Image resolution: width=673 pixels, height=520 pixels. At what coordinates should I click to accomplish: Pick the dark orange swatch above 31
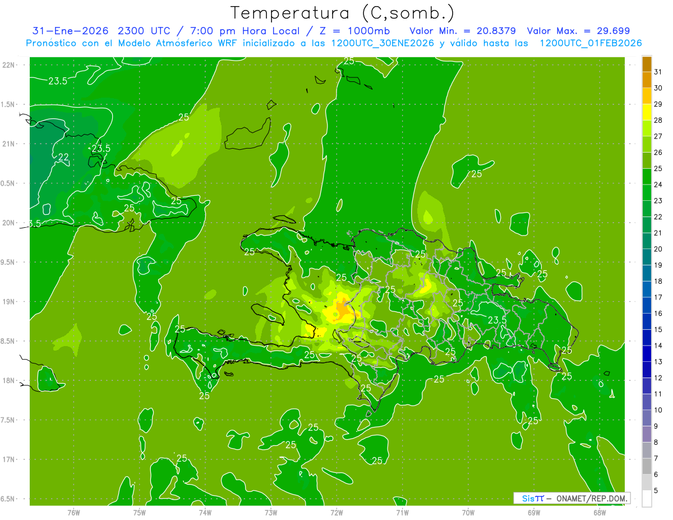647,64
